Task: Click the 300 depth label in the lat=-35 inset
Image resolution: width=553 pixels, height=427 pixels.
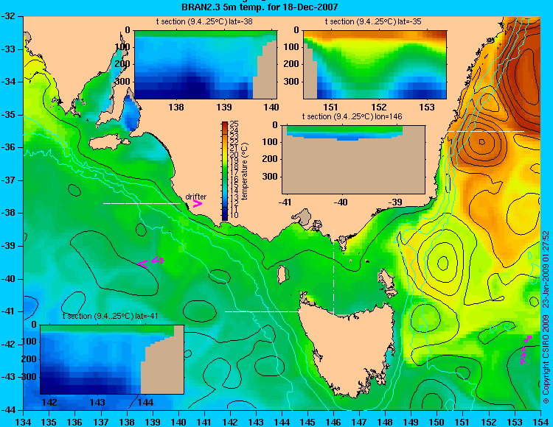Action: pos(291,82)
